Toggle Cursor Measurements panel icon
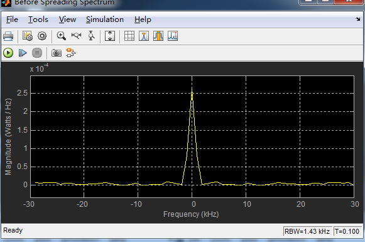Viewport: 365px width, 242px height. tap(129, 36)
